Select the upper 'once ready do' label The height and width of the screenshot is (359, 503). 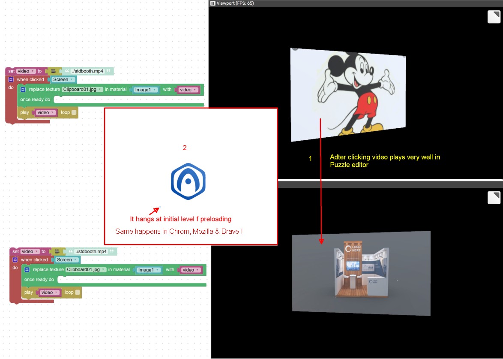tap(35, 100)
